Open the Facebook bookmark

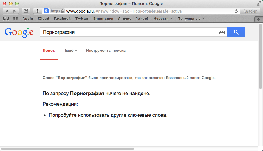(x=62, y=19)
